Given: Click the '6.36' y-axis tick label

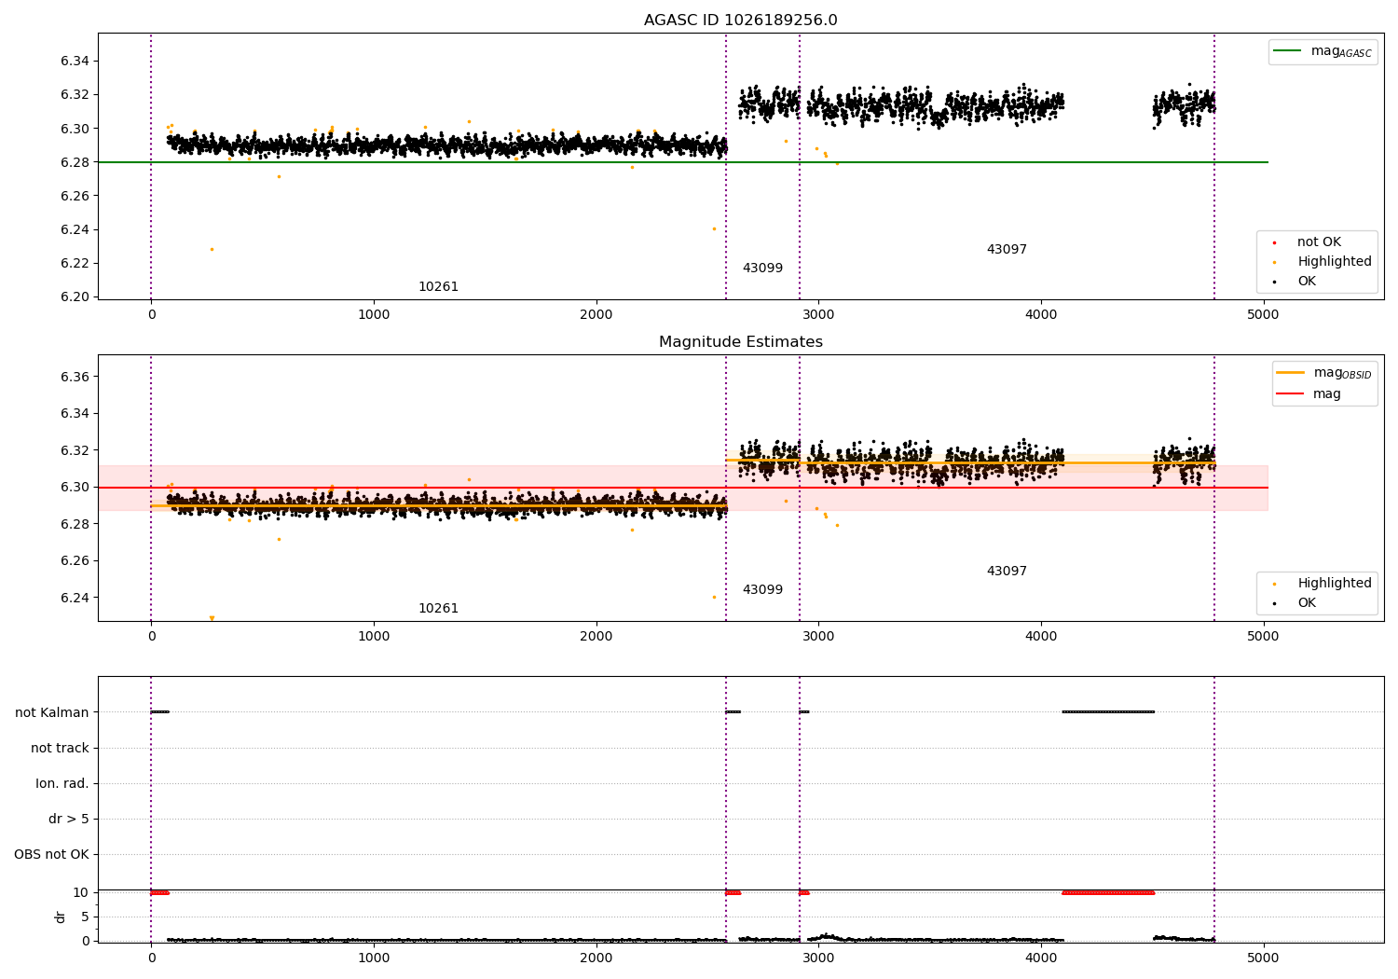Looking at the screenshot, I should pyautogui.click(x=75, y=377).
